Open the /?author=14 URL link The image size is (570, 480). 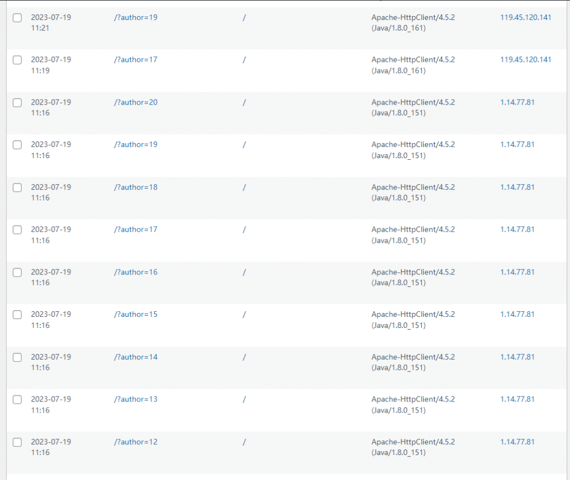[x=135, y=356]
